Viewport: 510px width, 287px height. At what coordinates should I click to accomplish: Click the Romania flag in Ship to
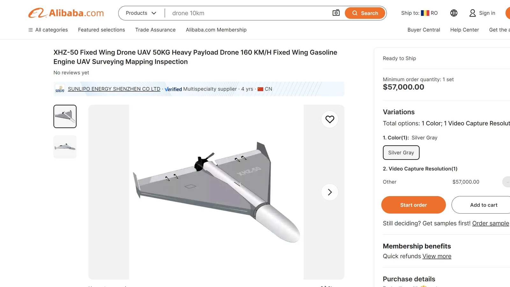click(425, 13)
